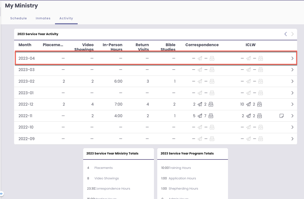The width and height of the screenshot is (304, 199).
Task: Click the Month column header
Action: pyautogui.click(x=25, y=45)
